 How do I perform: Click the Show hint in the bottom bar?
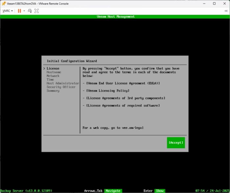click(x=160, y=191)
